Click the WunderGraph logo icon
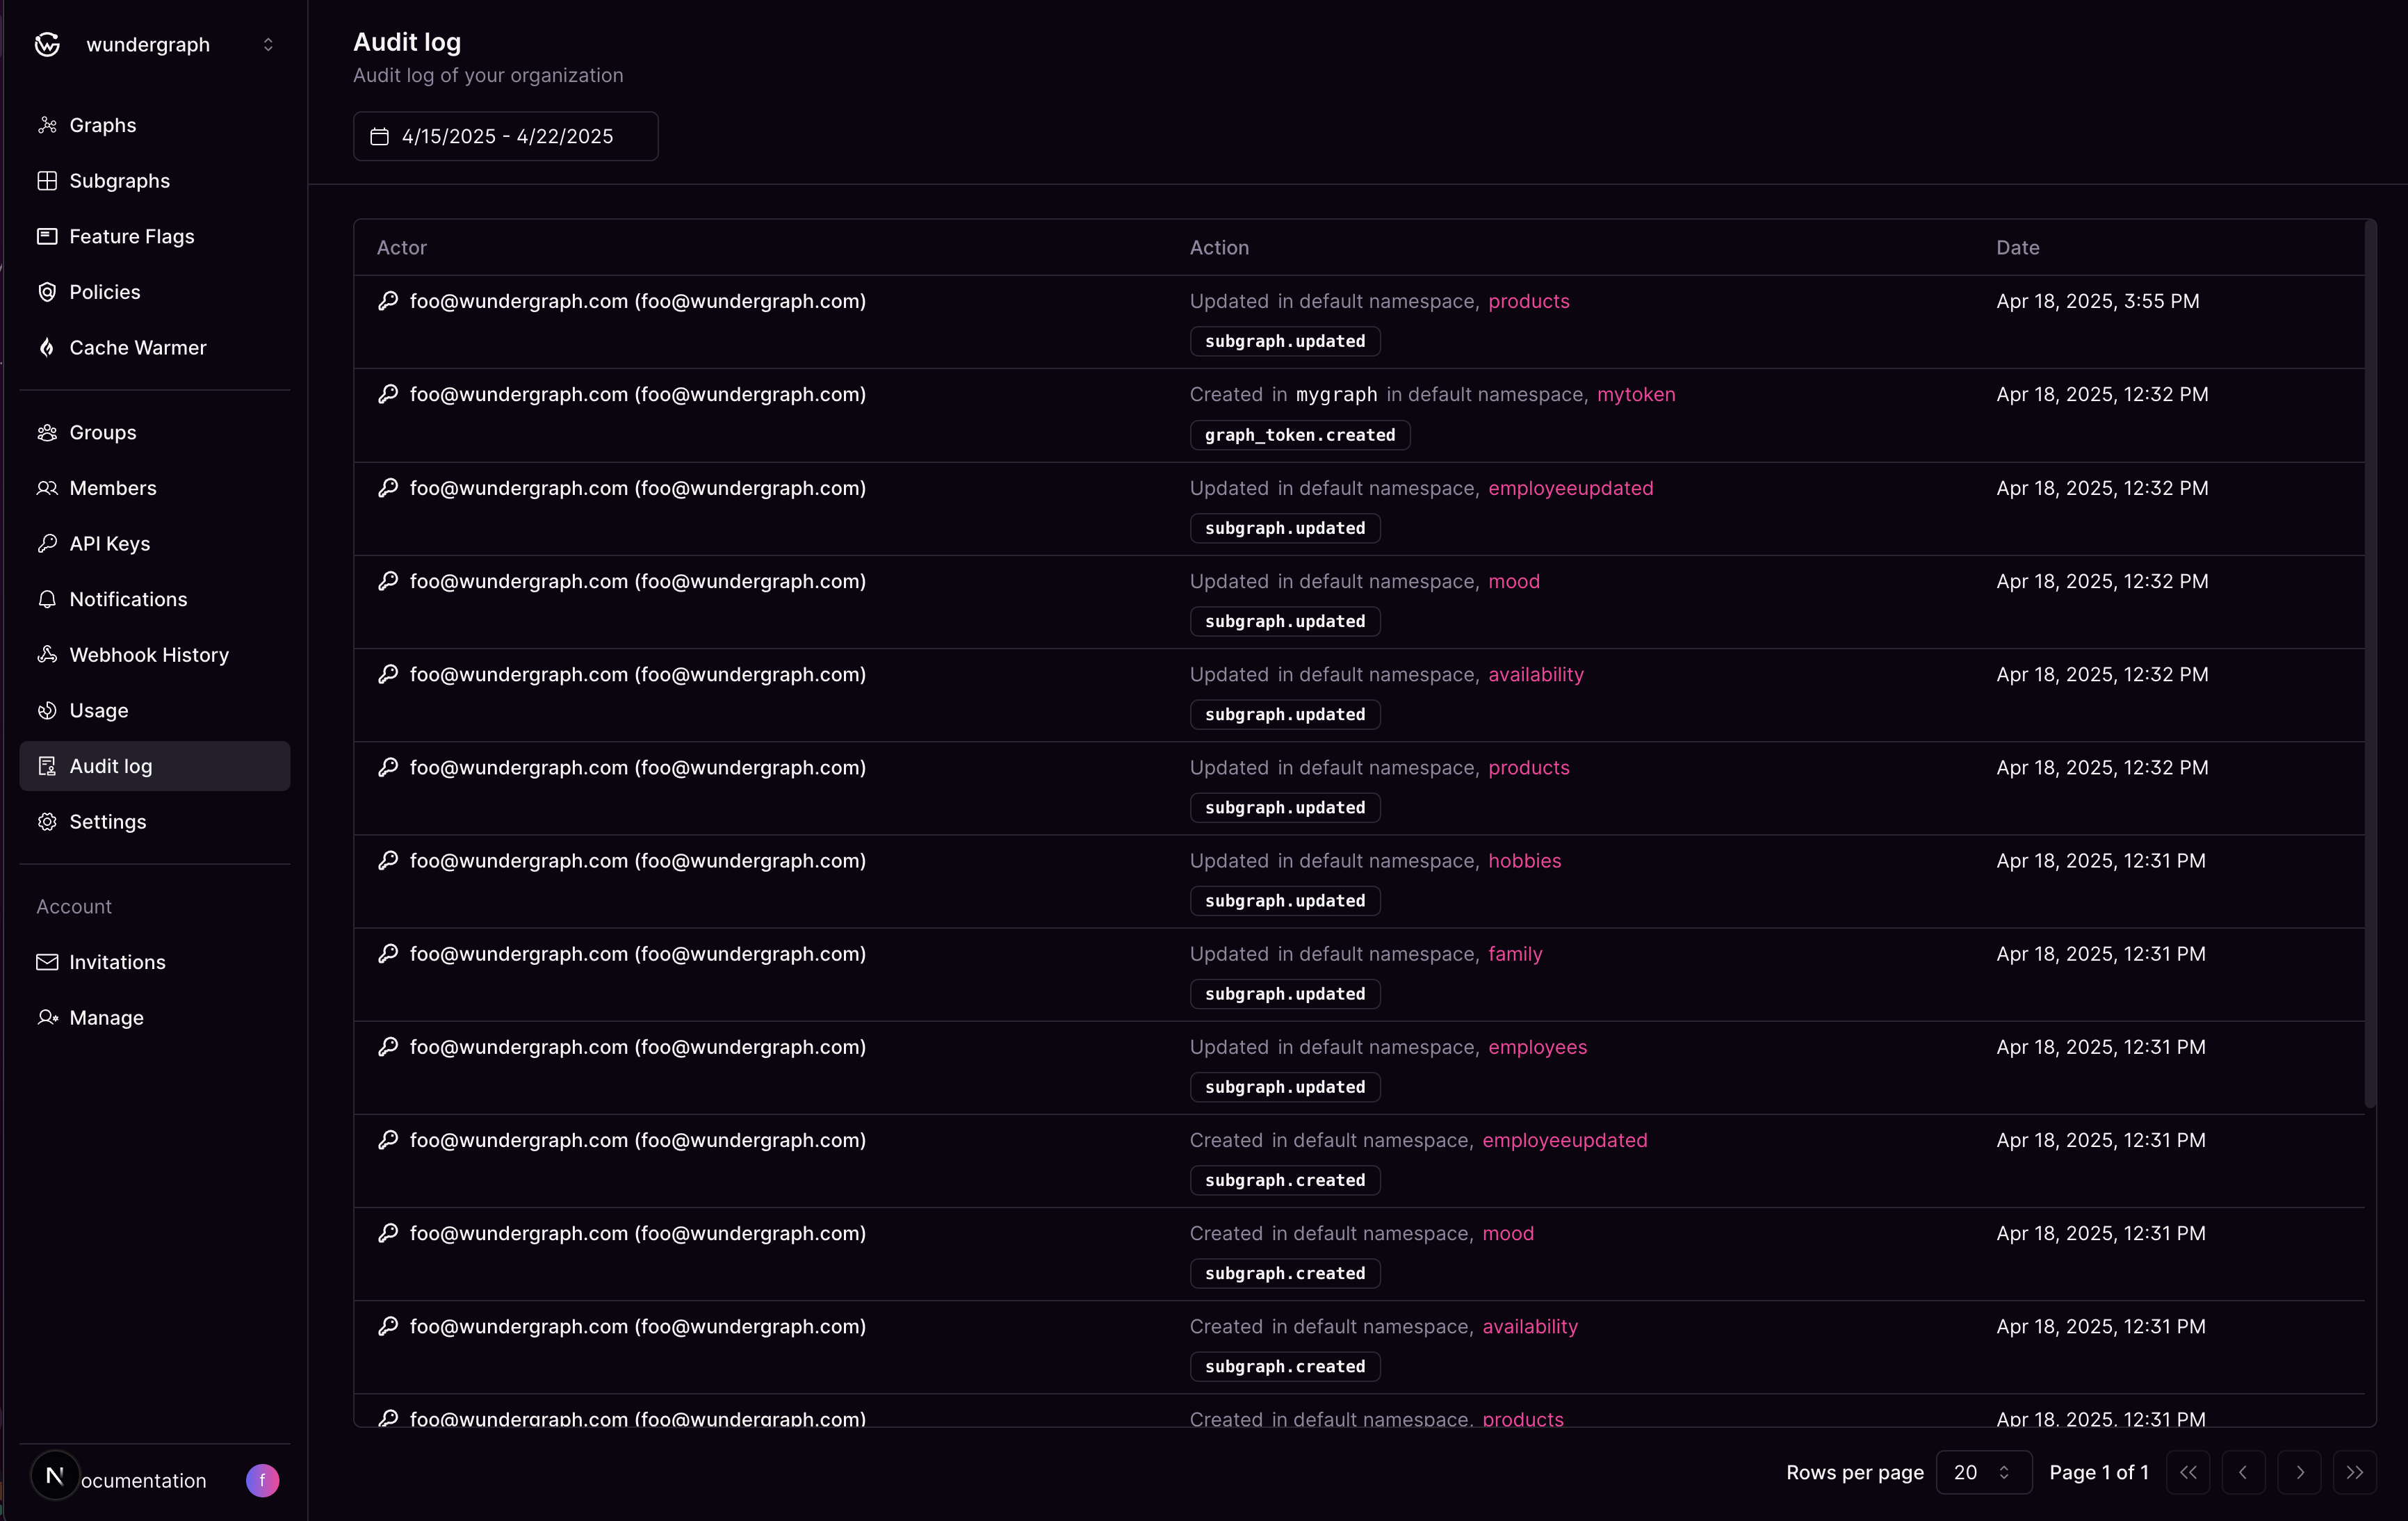This screenshot has width=2408, height=1521. click(x=47, y=44)
